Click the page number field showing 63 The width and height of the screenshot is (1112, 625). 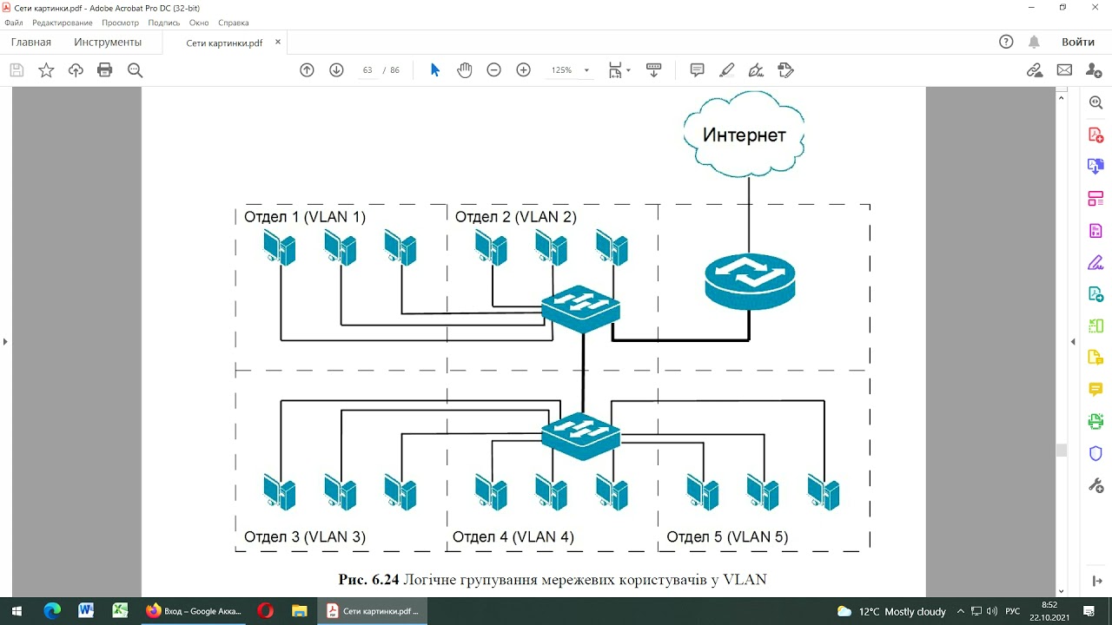(x=367, y=70)
